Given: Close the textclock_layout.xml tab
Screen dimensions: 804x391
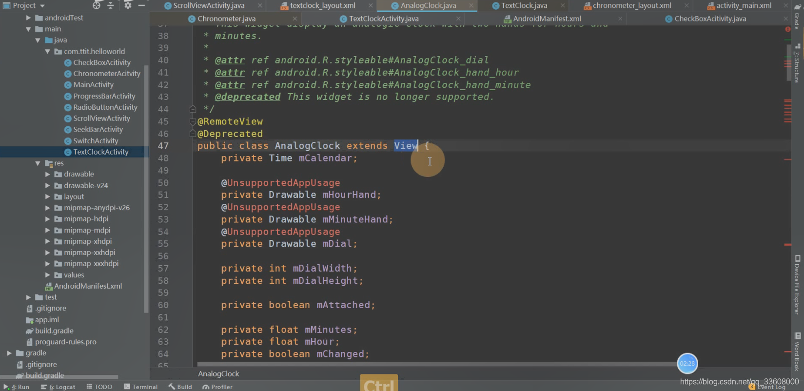Looking at the screenshot, I should (x=371, y=5).
